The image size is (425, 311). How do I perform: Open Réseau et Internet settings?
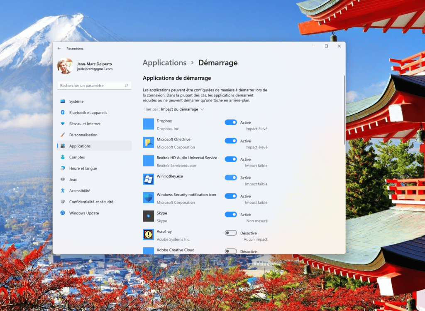tap(85, 123)
